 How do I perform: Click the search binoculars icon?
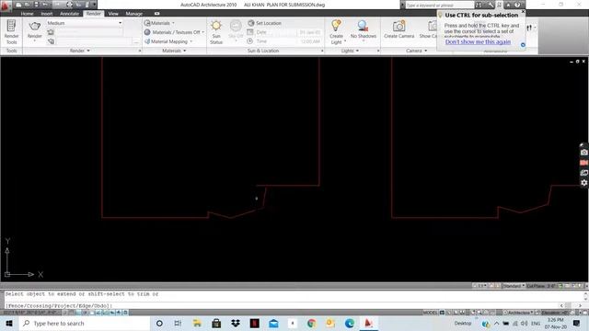coord(479,6)
